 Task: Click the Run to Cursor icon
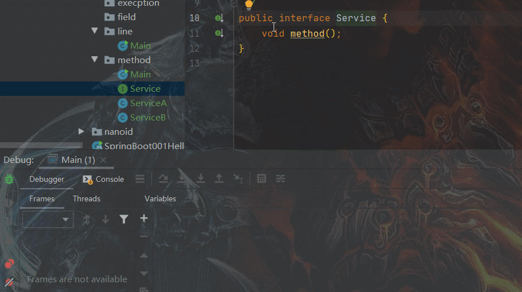pos(239,179)
